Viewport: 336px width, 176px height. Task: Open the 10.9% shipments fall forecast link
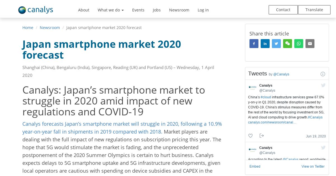(x=122, y=128)
